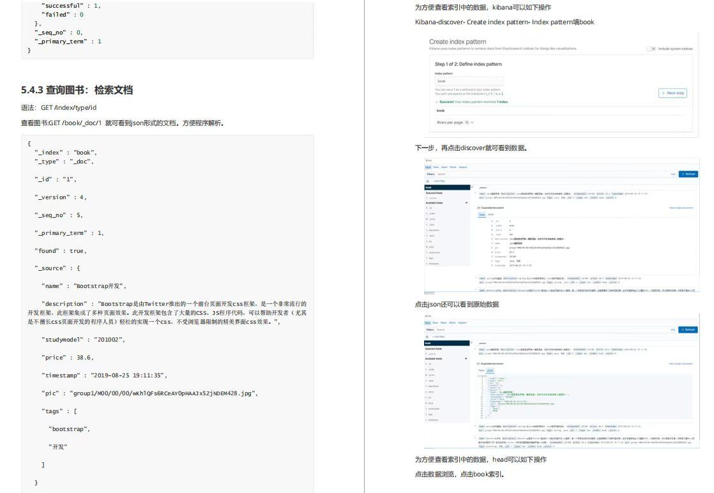This screenshot has width=714, height=493.
Task: Click Refresh button in the table-view Discover screenshot
Action: [688, 174]
